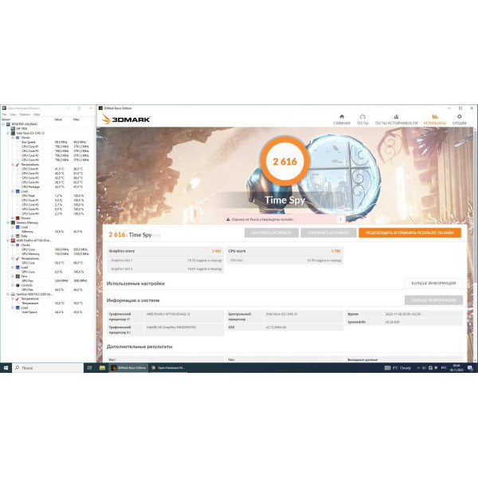The height and width of the screenshot is (478, 478).
Task: Click the warning triangle in the validation notice
Action: (228, 219)
